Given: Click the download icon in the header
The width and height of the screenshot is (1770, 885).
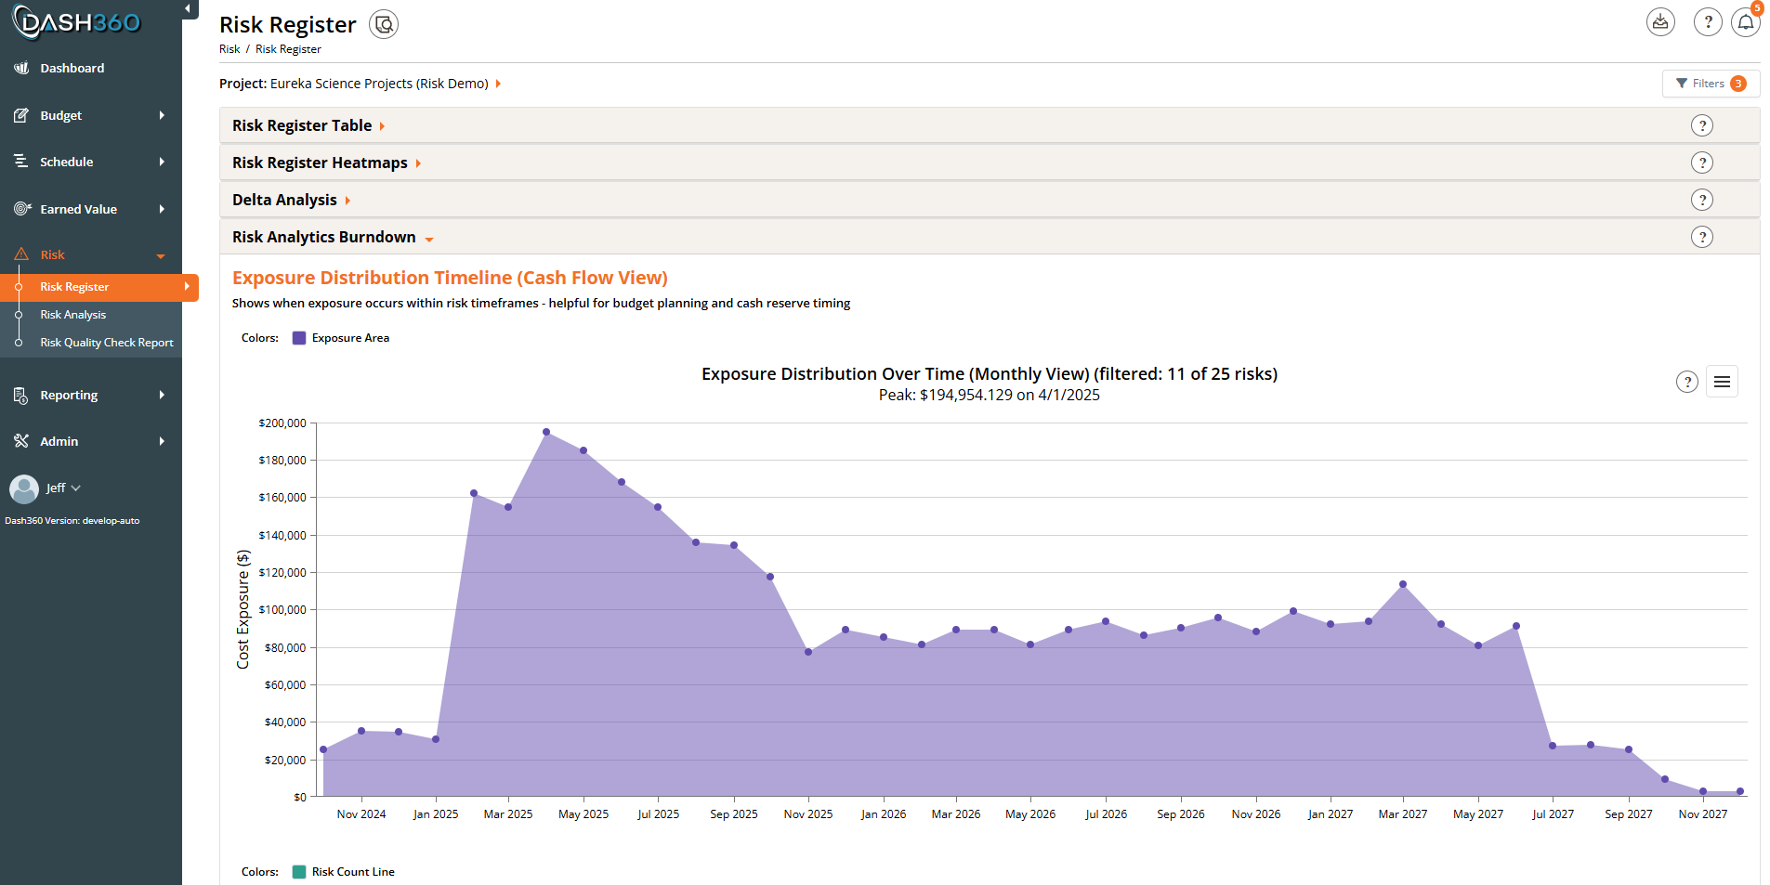Looking at the screenshot, I should point(1660,21).
